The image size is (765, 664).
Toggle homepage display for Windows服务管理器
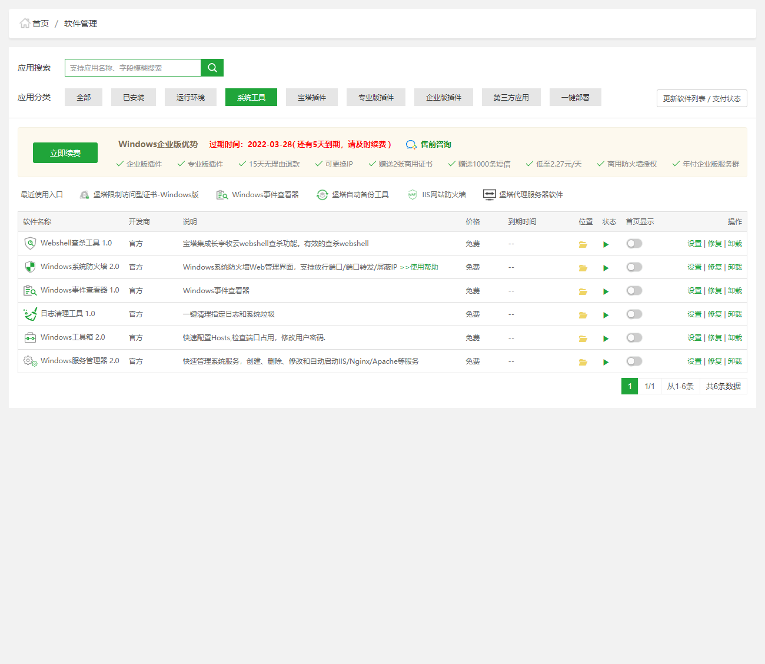pyautogui.click(x=634, y=361)
